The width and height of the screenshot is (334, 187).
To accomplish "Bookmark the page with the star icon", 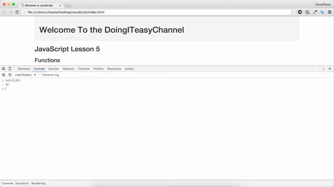I will tap(293, 12).
